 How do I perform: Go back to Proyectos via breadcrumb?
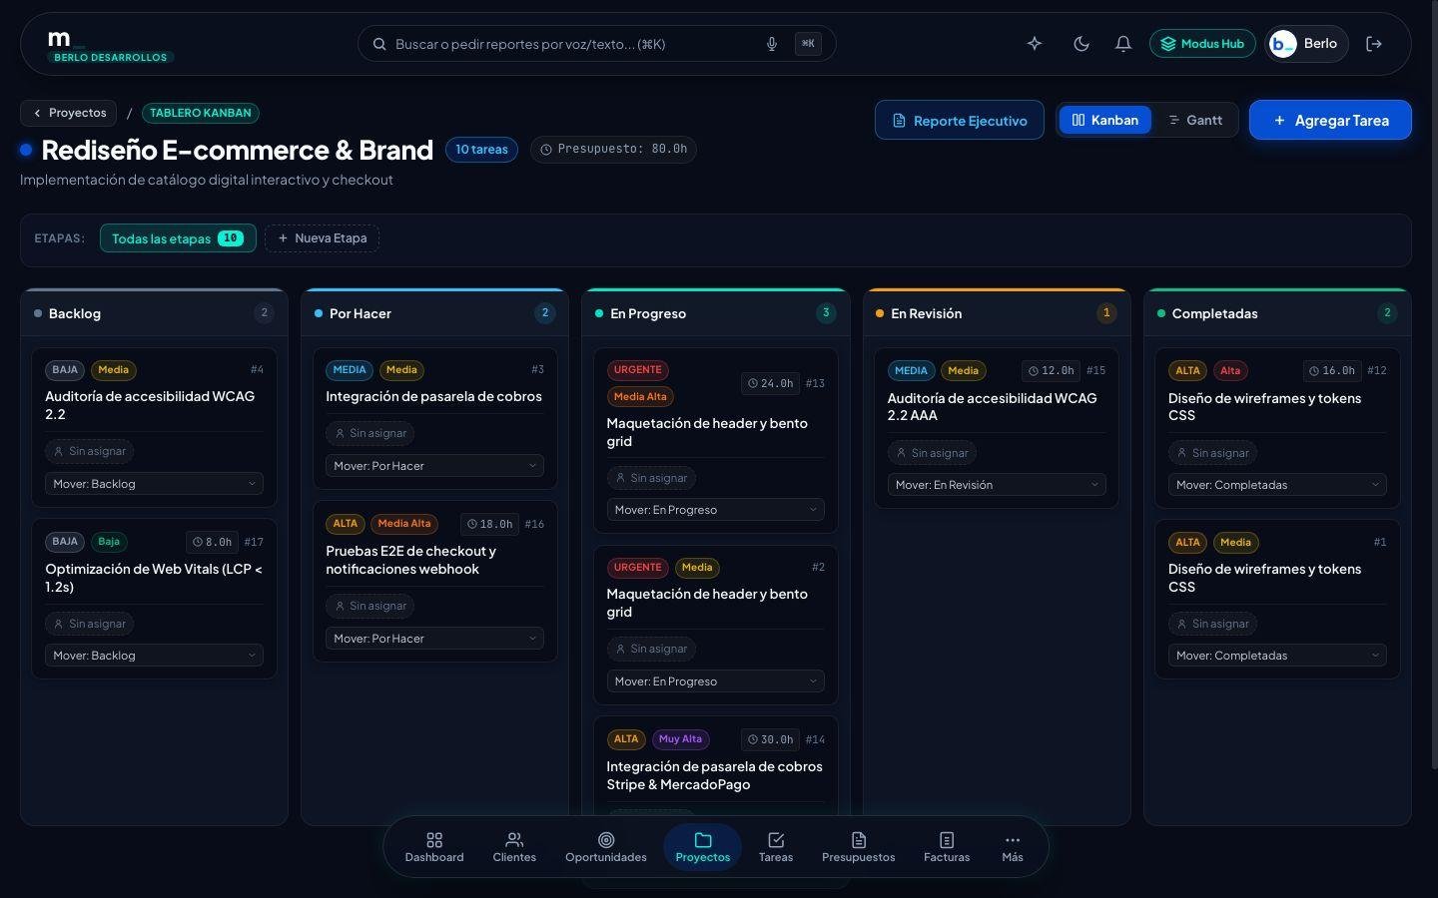[x=69, y=114]
